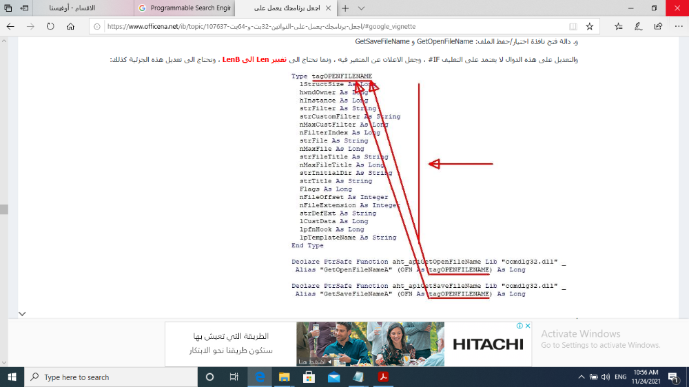Image resolution: width=689 pixels, height=387 pixels.
Task: Click the address bar URL field
Action: [x=331, y=26]
